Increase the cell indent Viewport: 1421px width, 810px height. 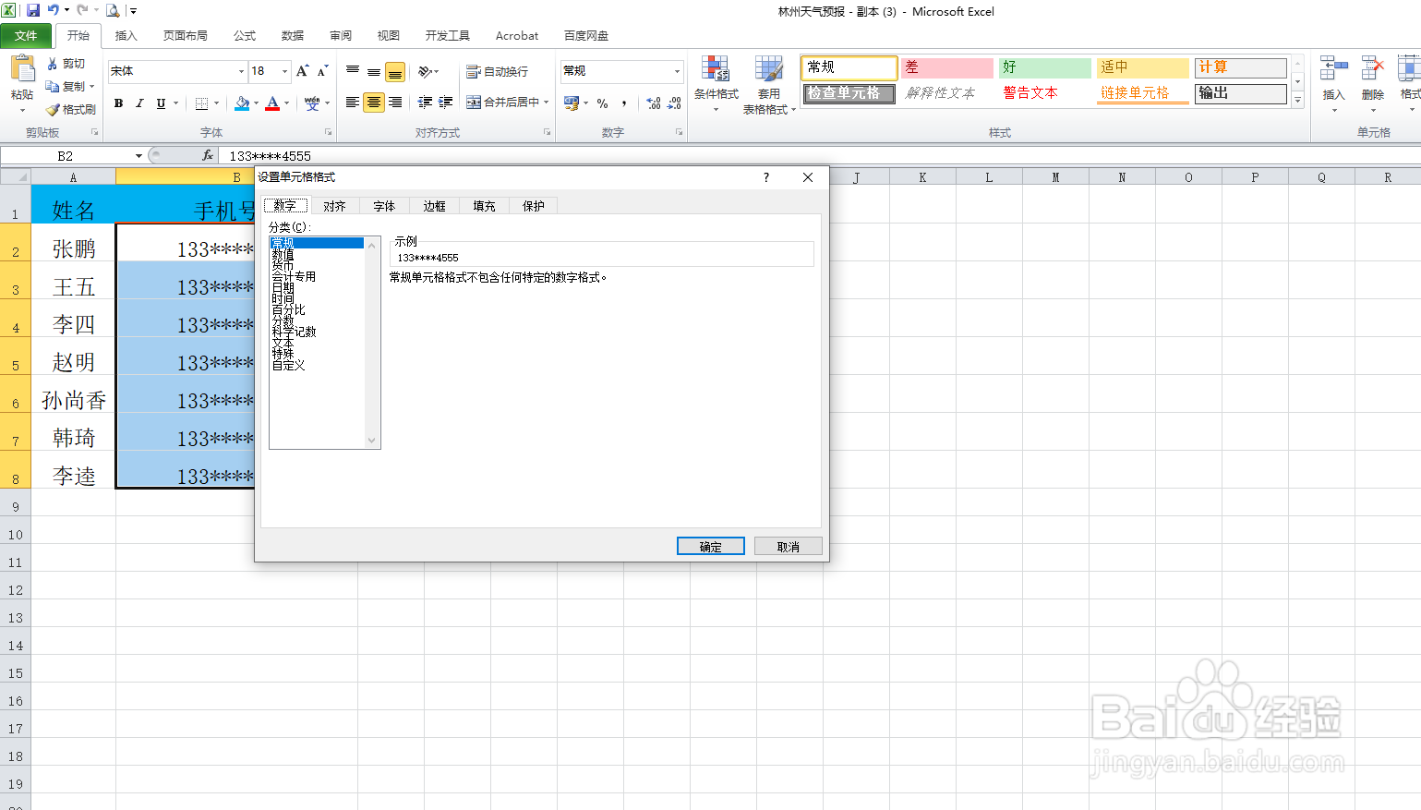(446, 103)
